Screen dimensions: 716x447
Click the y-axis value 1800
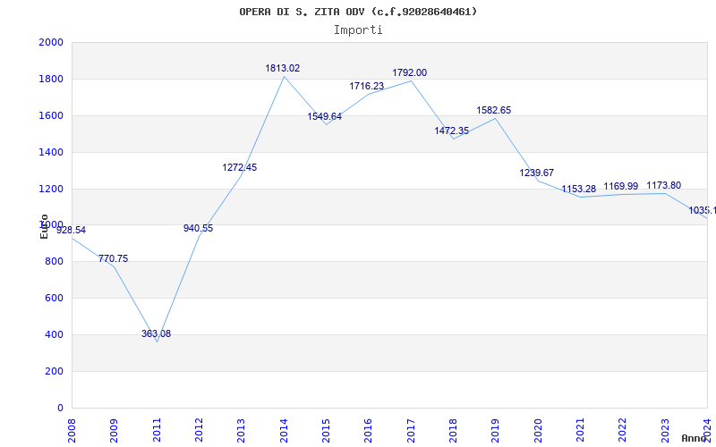coord(51,79)
